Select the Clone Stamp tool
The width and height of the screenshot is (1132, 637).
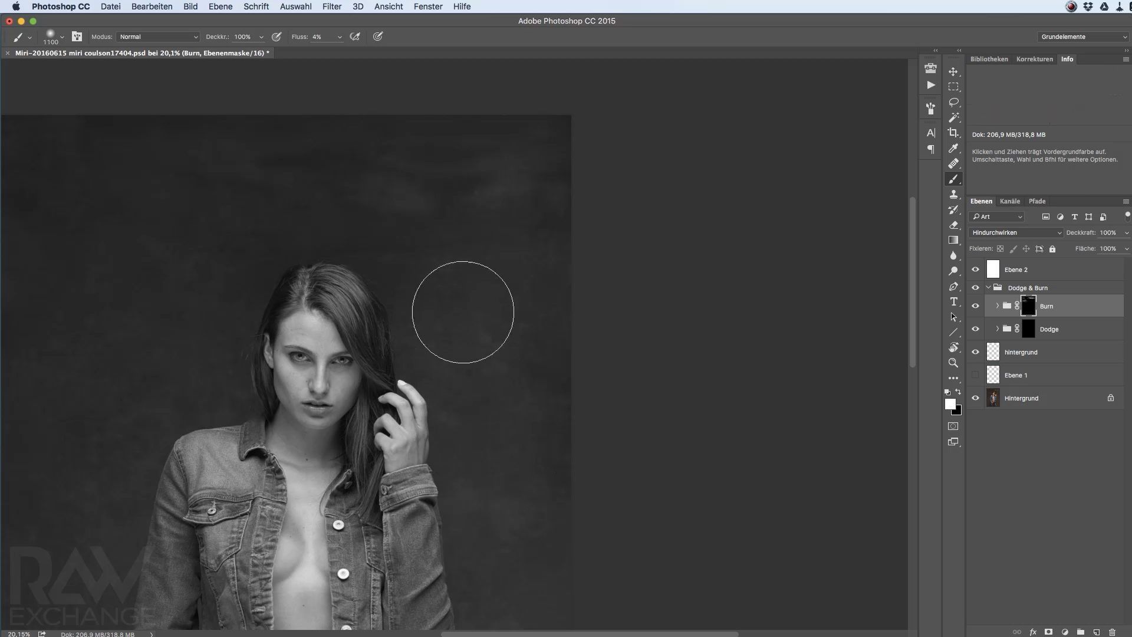(953, 194)
